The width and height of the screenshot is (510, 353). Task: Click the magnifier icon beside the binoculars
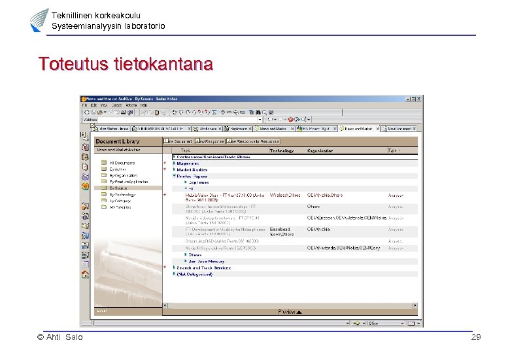pos(264,112)
